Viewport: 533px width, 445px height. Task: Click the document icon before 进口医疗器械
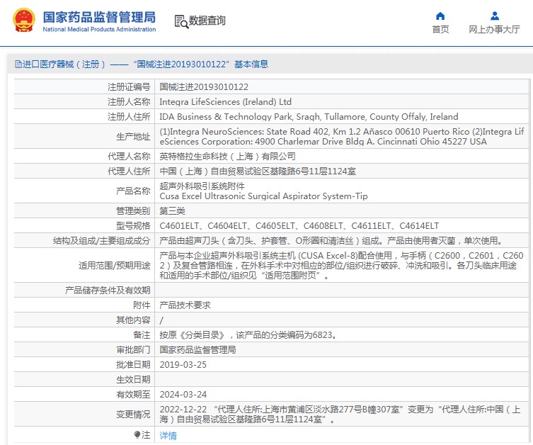click(18, 64)
